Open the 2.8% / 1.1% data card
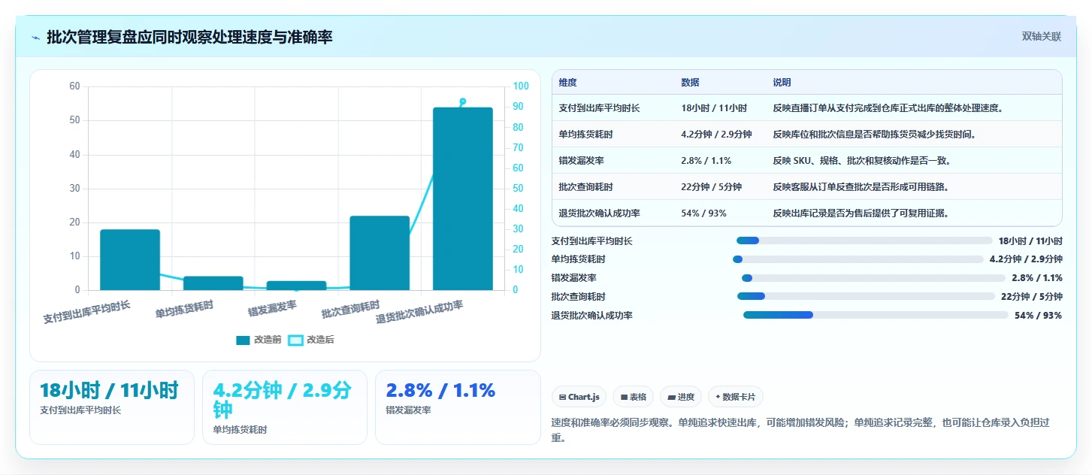 pos(458,407)
